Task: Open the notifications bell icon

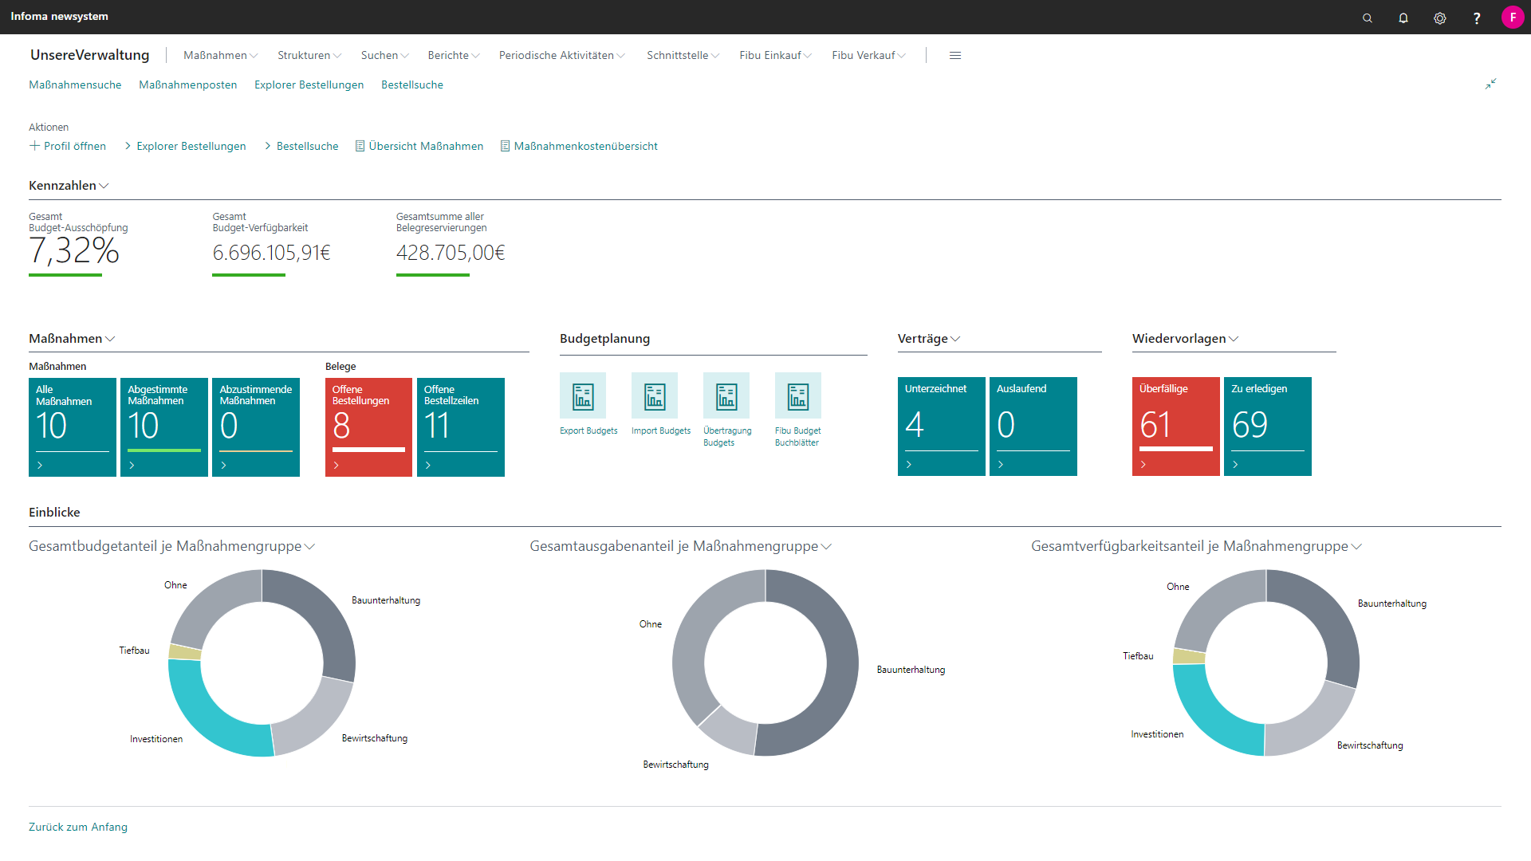Action: (x=1403, y=18)
